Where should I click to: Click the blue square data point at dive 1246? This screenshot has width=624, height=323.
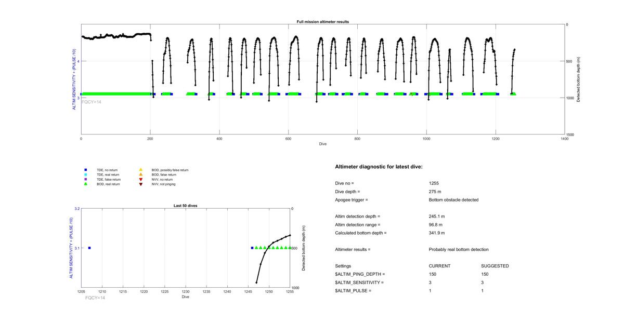252,248
